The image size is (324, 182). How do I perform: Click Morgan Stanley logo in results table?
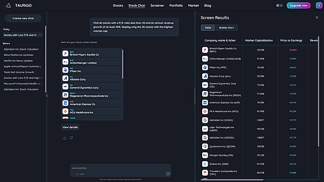point(205,155)
